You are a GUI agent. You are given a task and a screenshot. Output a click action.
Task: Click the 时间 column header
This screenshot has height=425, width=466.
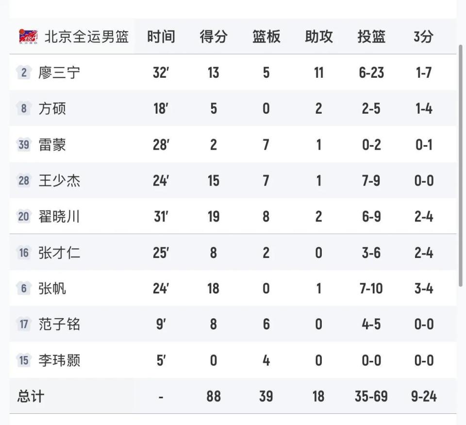pyautogui.click(x=160, y=36)
